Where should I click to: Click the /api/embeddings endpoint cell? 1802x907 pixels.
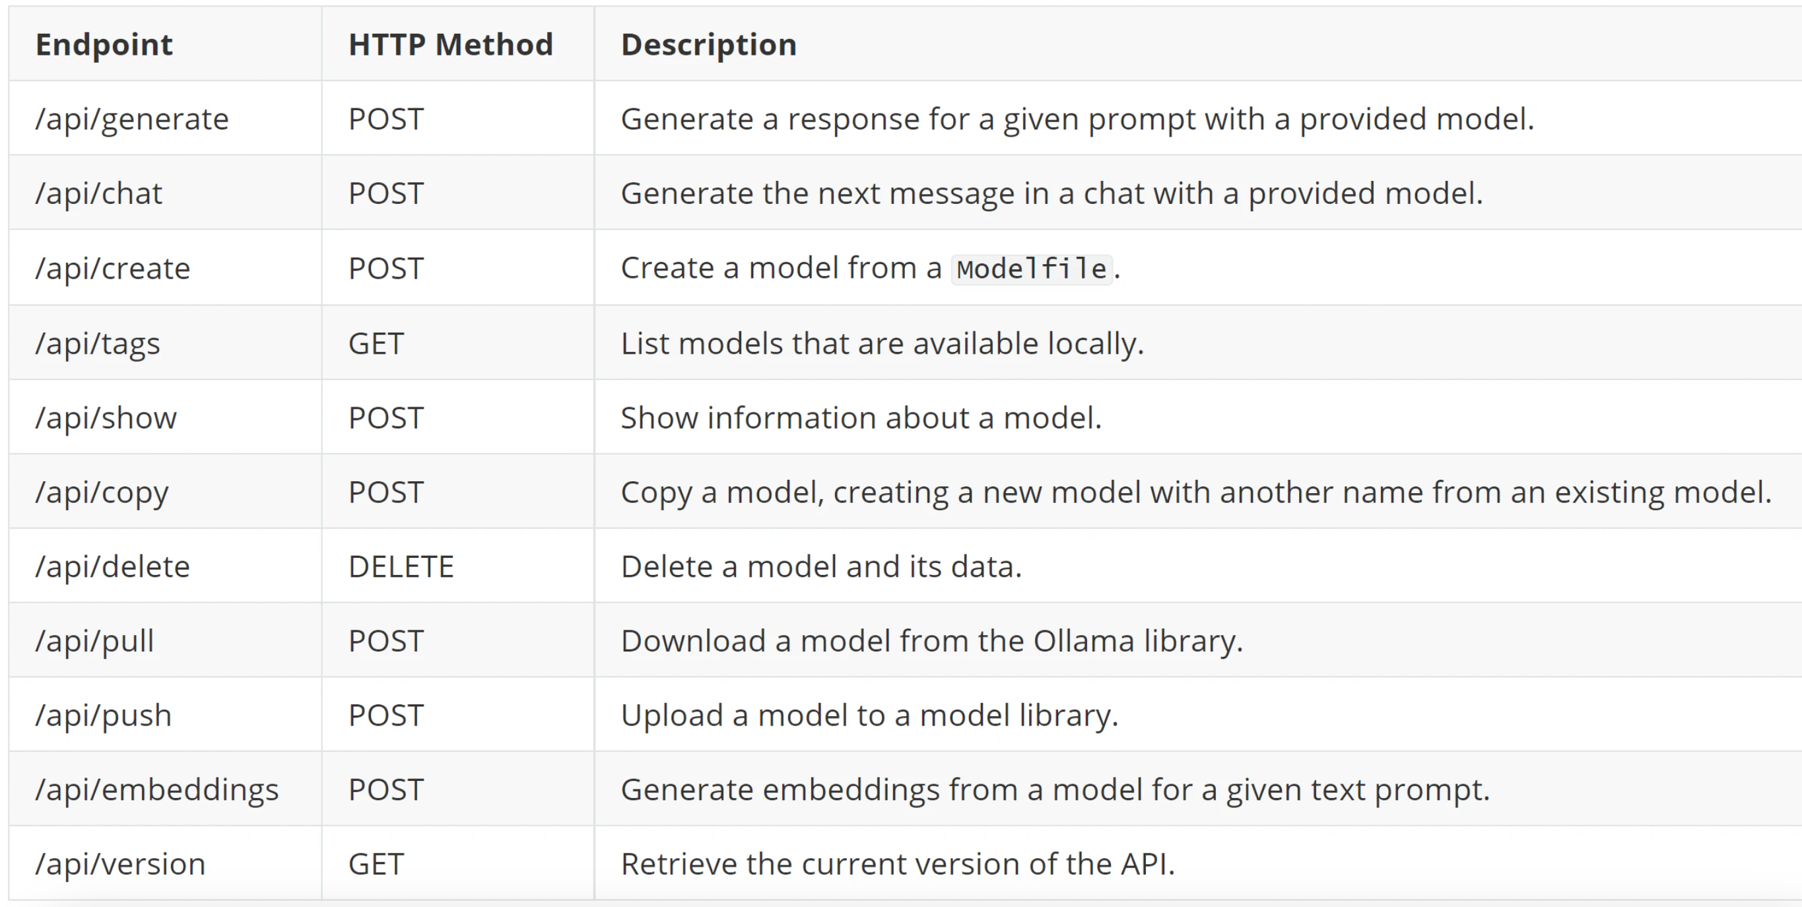pos(156,789)
